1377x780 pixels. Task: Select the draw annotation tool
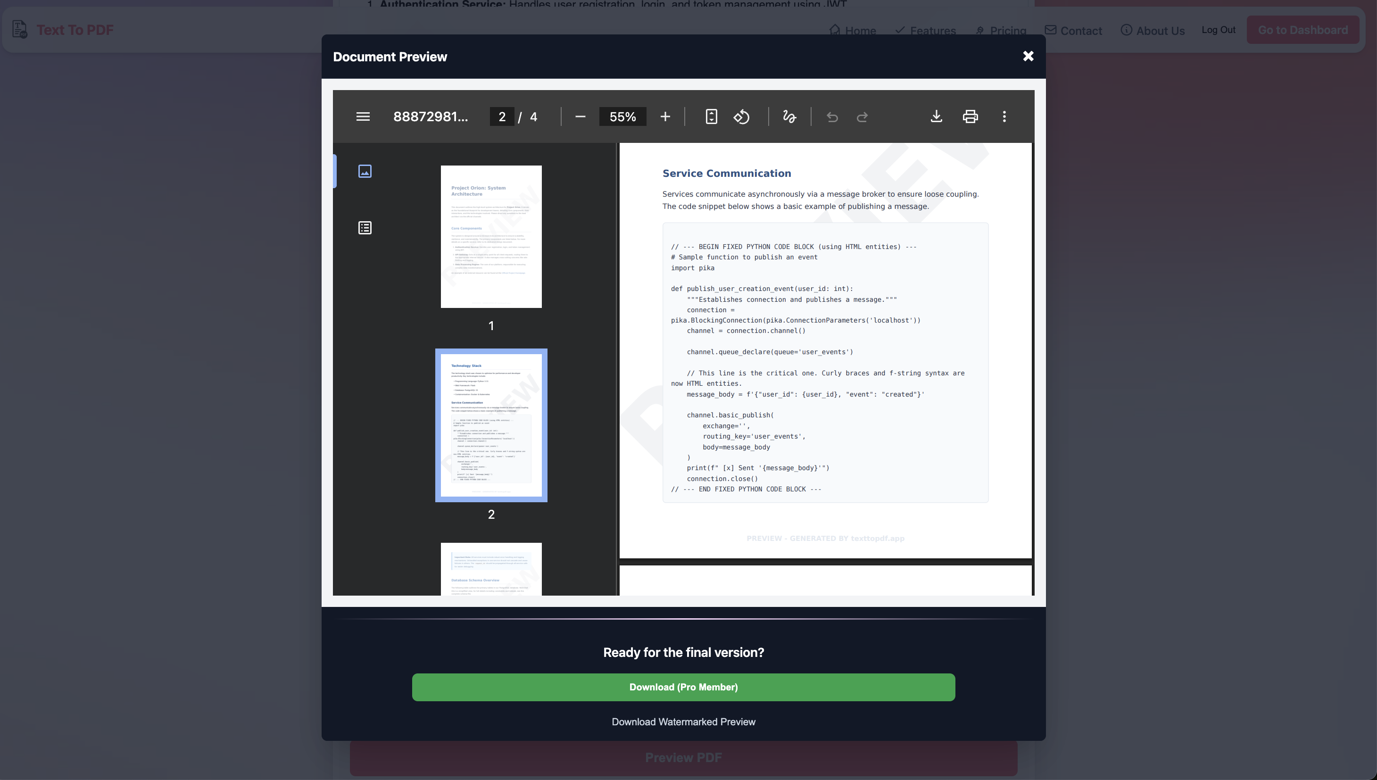[789, 117]
